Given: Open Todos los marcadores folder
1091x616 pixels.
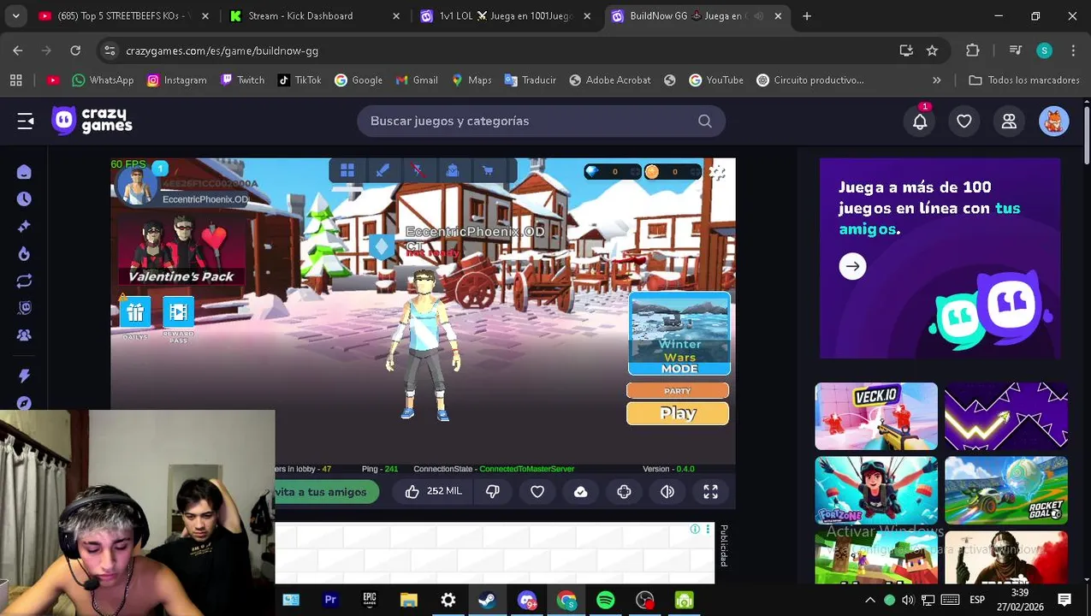Looking at the screenshot, I should tap(1024, 80).
